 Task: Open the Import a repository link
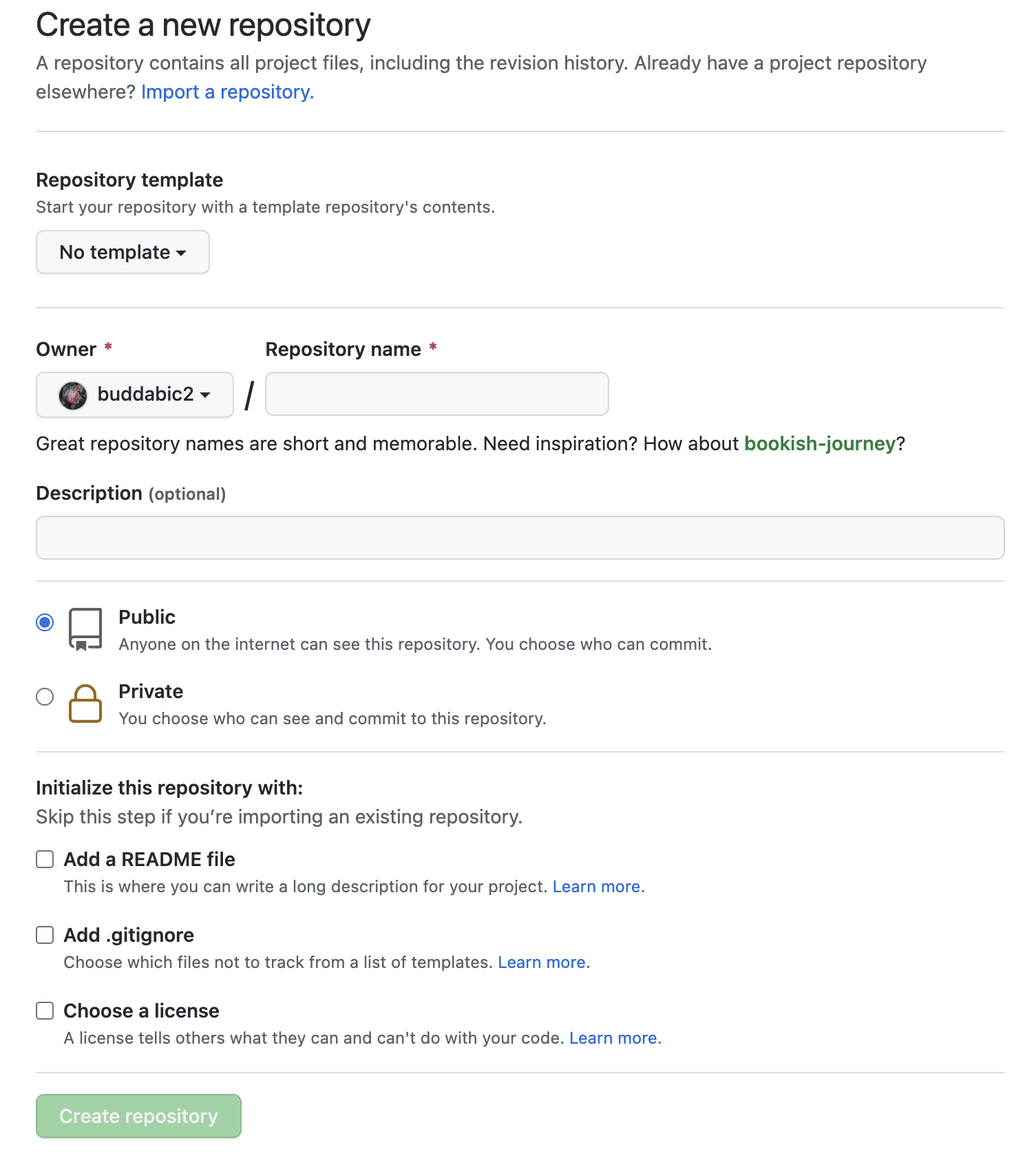coord(226,91)
